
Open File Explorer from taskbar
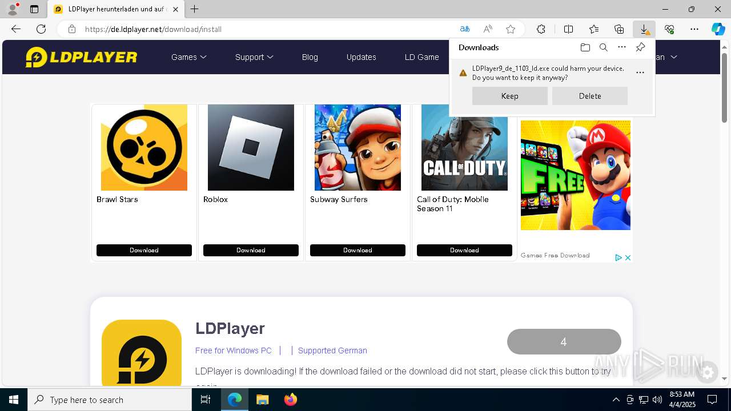tap(262, 400)
